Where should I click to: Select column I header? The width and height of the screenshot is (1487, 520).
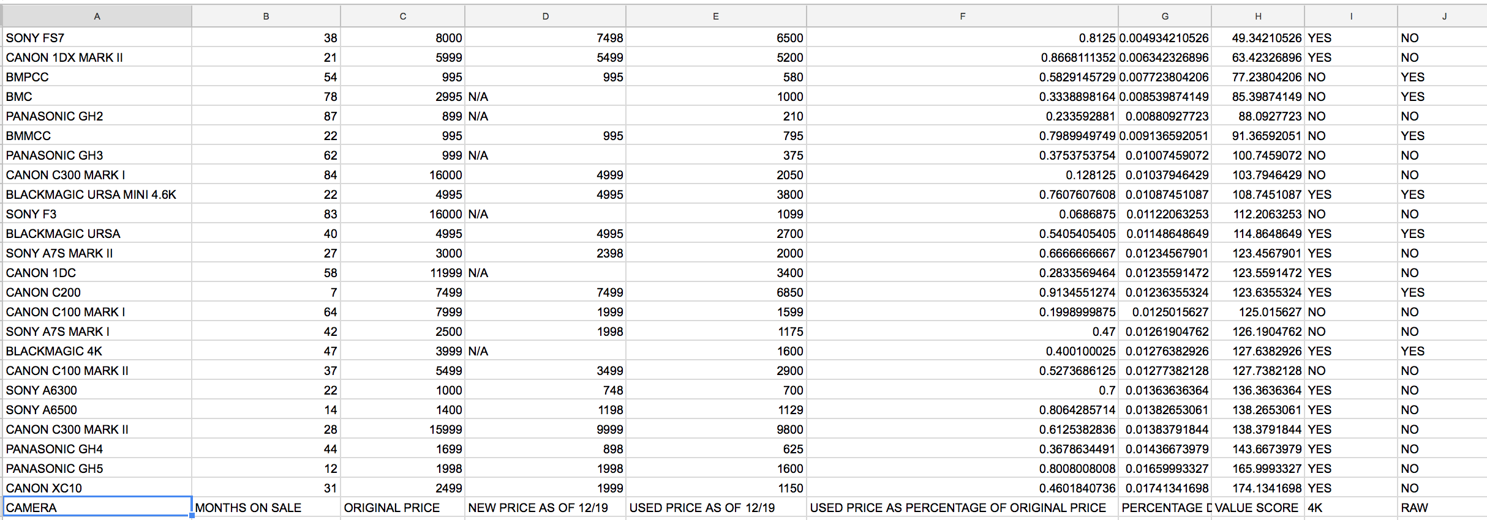tap(1351, 17)
